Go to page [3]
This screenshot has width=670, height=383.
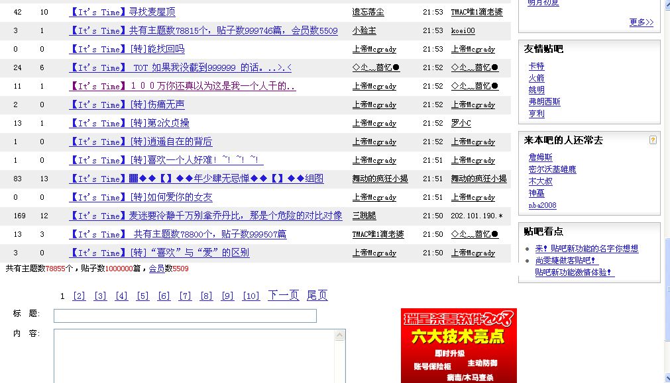(x=100, y=296)
